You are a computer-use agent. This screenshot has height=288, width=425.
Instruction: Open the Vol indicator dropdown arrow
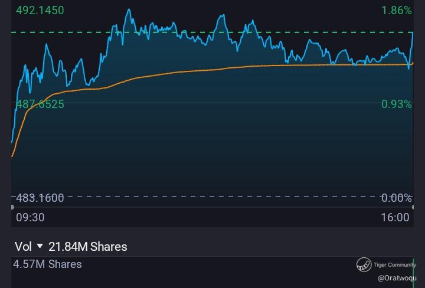click(40, 246)
